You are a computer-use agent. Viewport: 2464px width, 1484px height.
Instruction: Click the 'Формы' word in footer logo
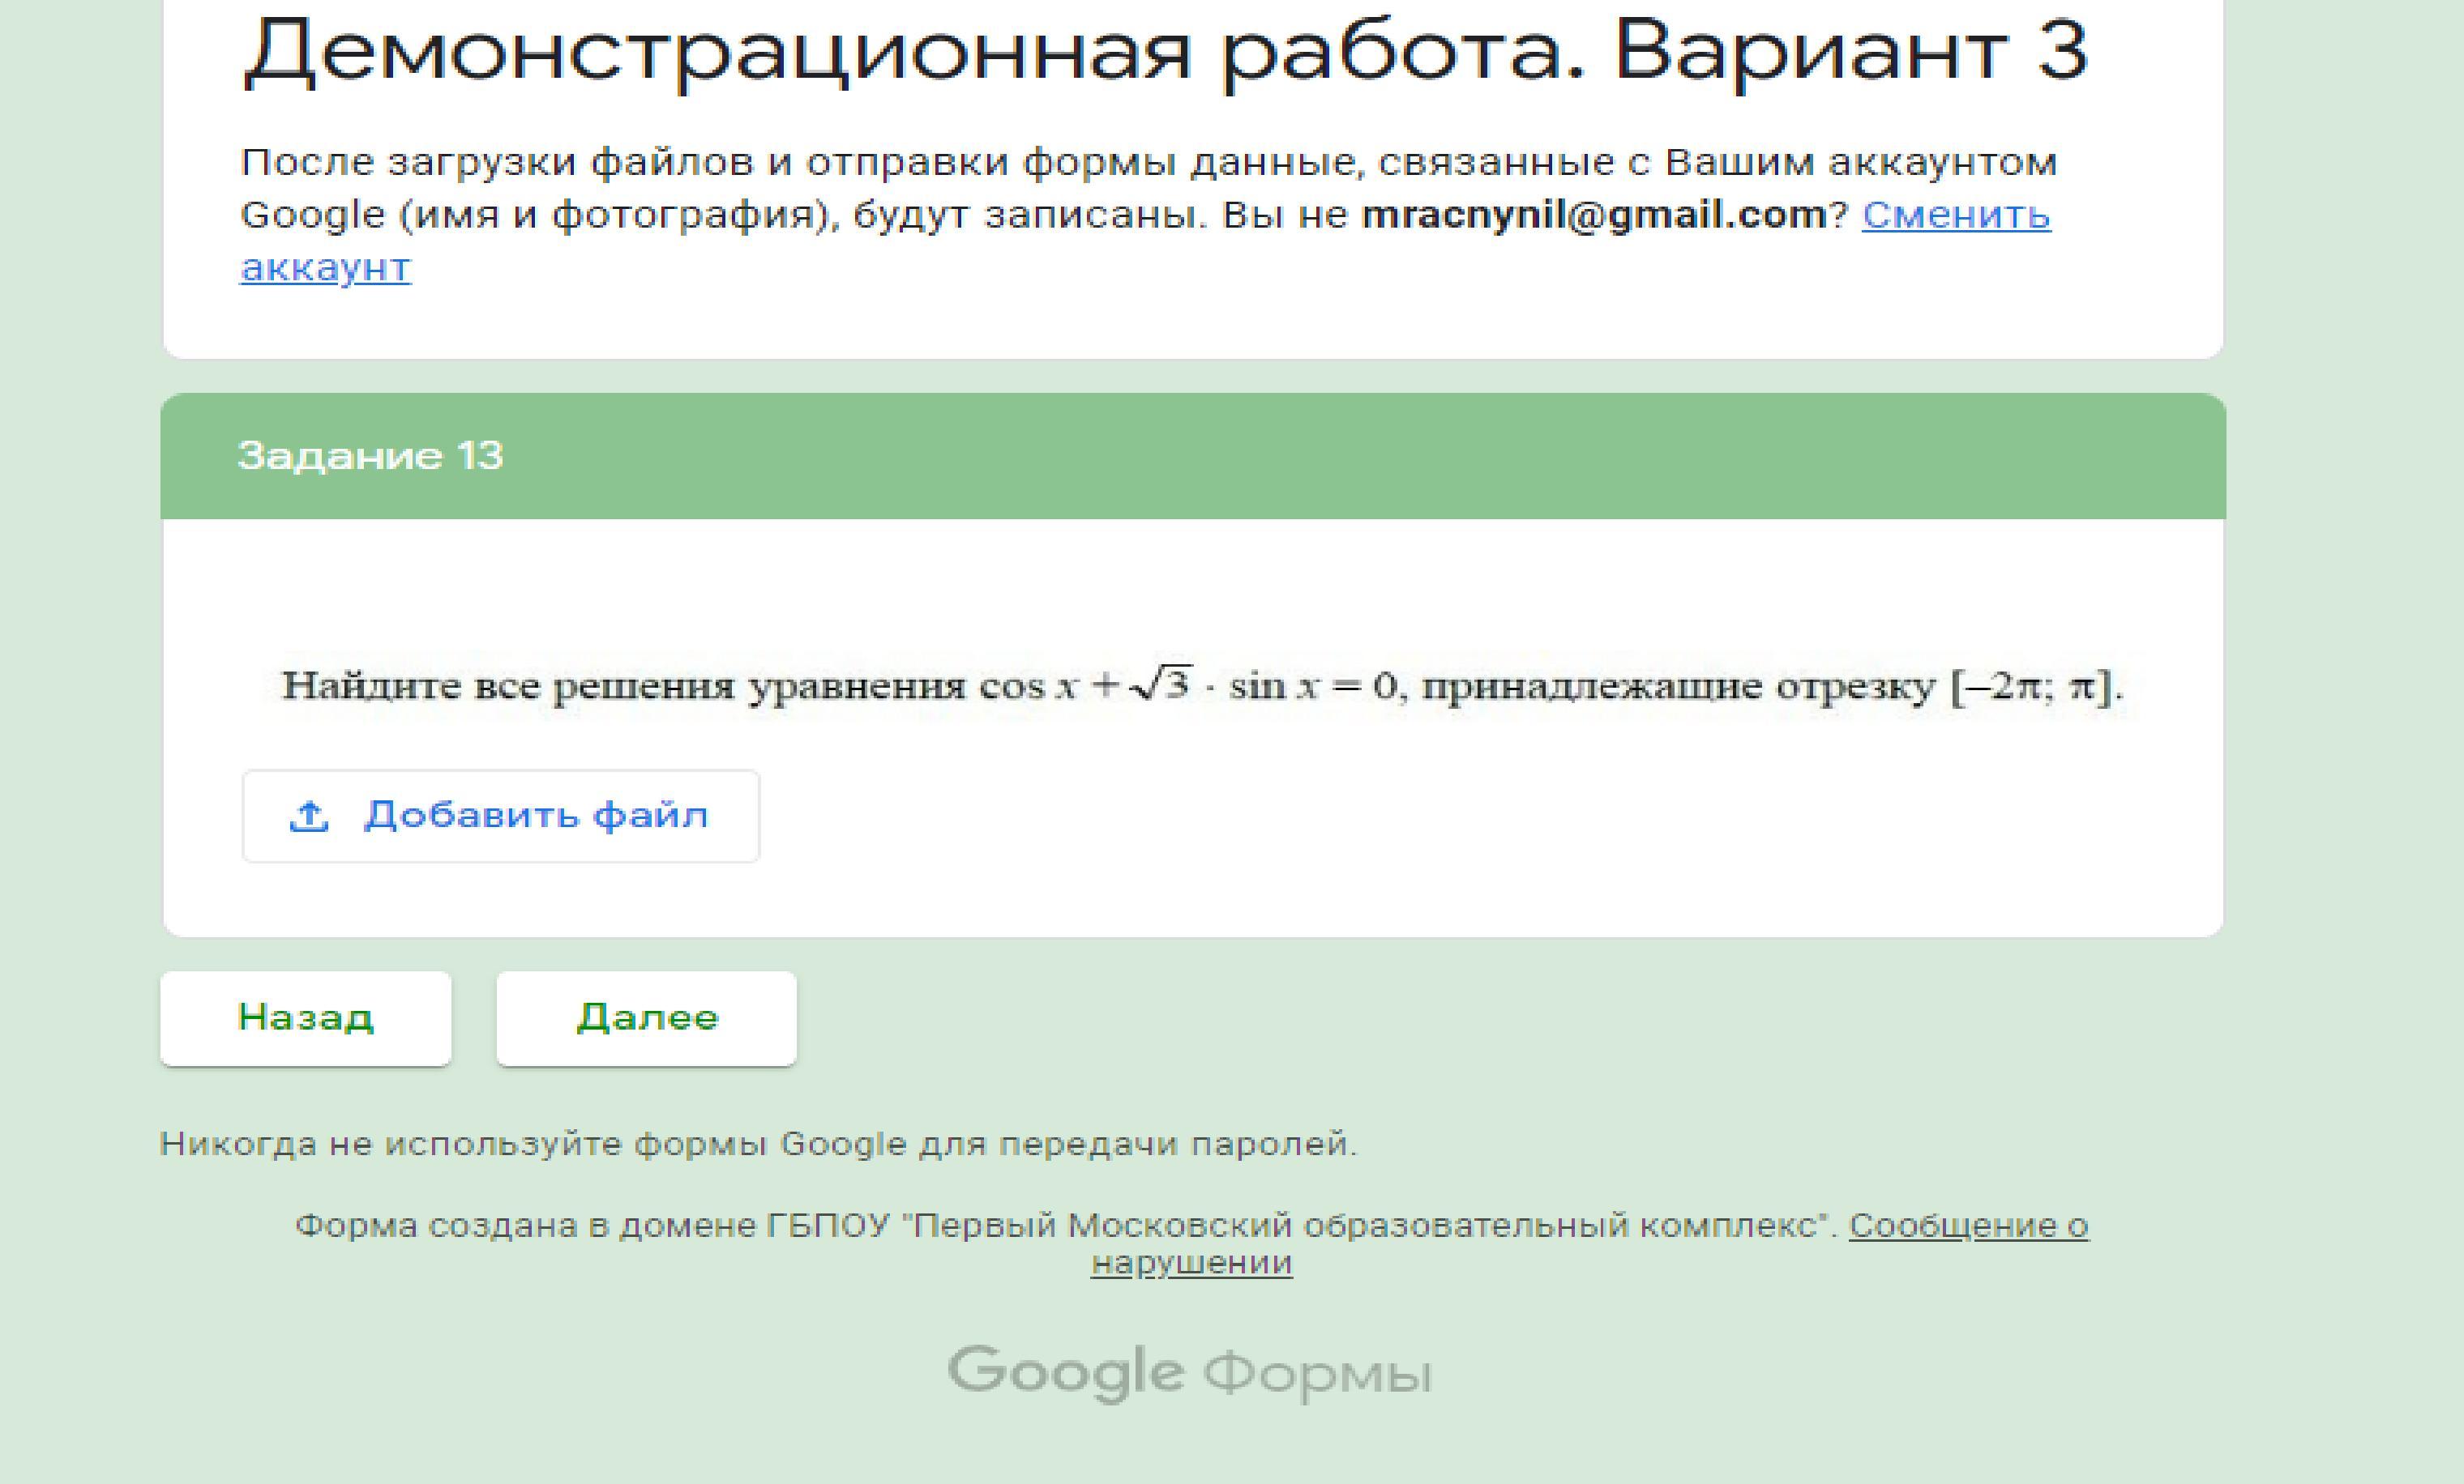click(x=1317, y=1375)
